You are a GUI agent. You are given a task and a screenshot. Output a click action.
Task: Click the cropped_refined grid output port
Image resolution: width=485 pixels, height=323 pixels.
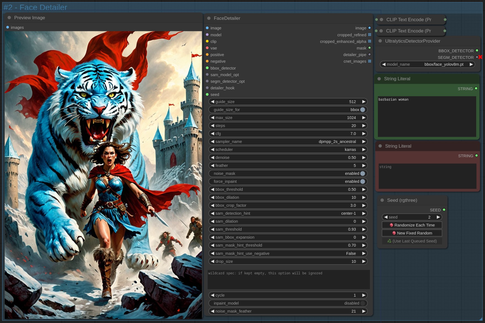[370, 35]
